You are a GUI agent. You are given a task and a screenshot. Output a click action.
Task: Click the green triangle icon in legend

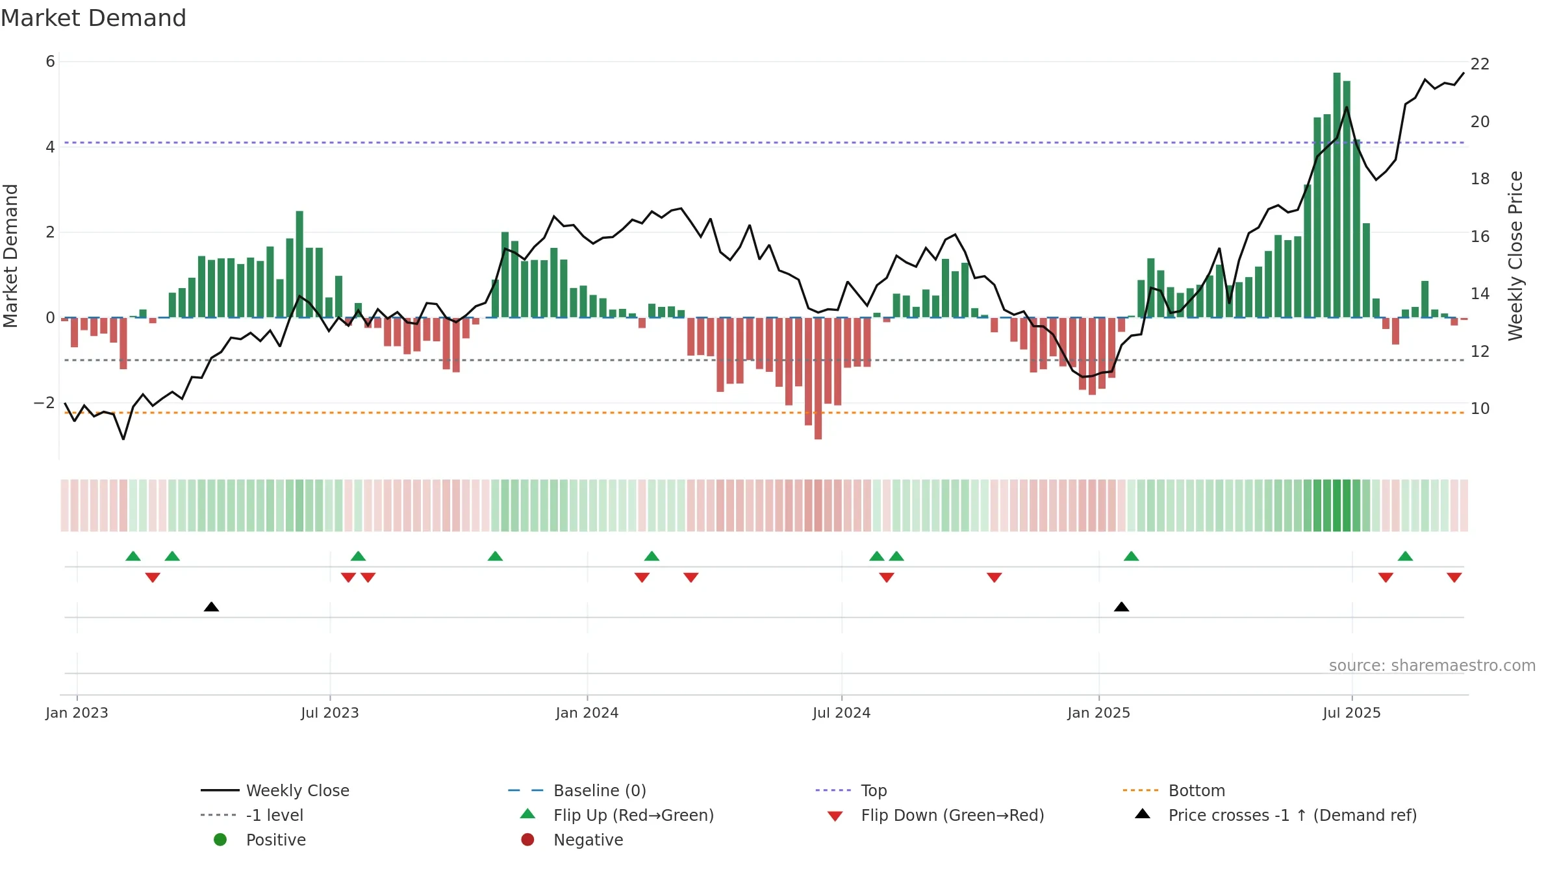coord(528,814)
